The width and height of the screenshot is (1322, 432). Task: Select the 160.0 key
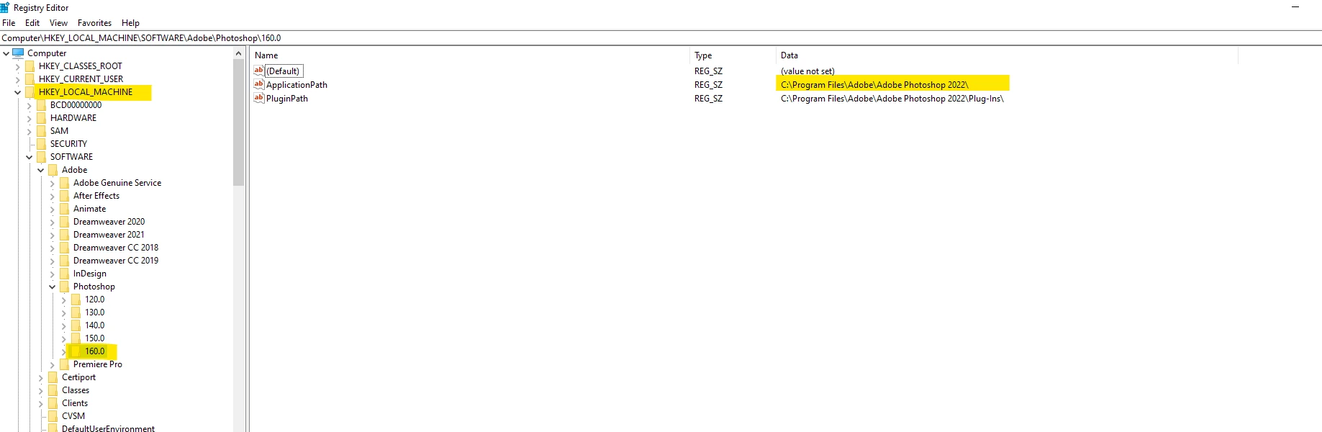pos(94,351)
